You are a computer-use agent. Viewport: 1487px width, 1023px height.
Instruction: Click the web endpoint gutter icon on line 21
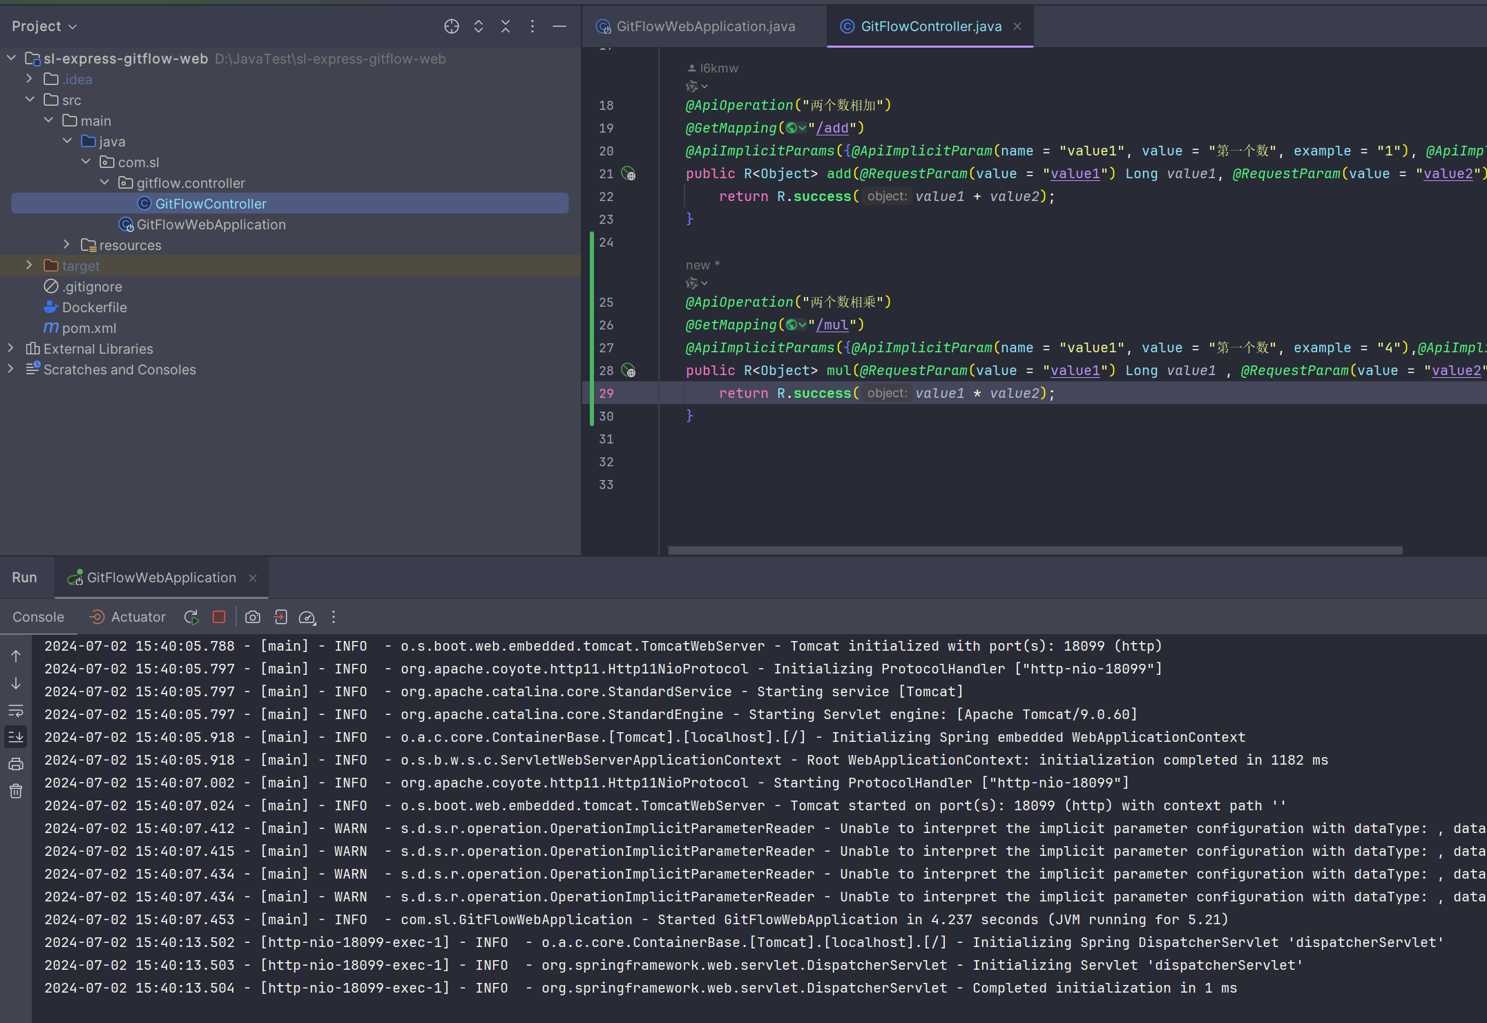[x=629, y=173]
